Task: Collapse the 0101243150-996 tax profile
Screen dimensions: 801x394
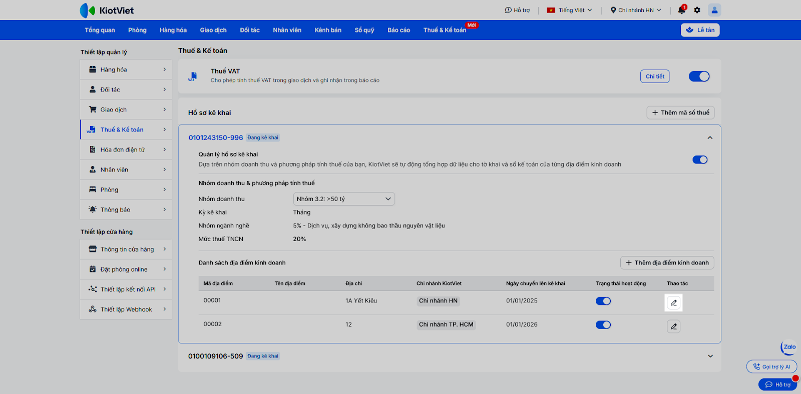Action: 710,137
